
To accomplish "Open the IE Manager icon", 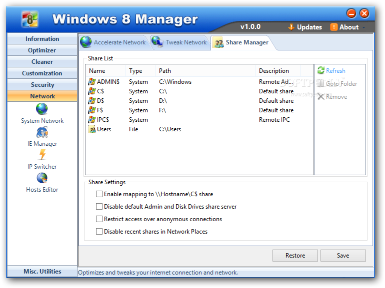I will [x=42, y=132].
